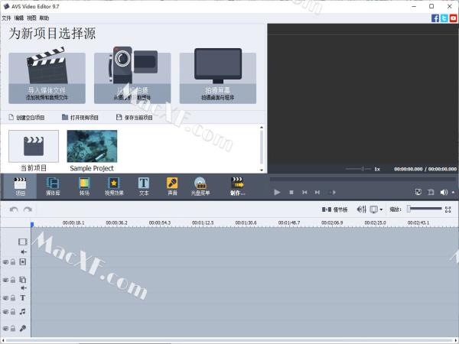This screenshot has height=344, width=459.
Task: Click the timeline 缩放 zoom slider
Action: tap(423, 209)
